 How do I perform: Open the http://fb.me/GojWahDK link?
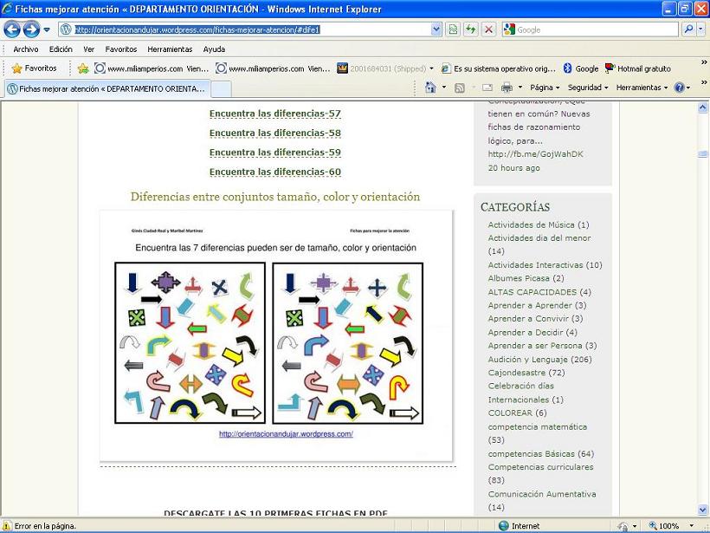[535, 154]
